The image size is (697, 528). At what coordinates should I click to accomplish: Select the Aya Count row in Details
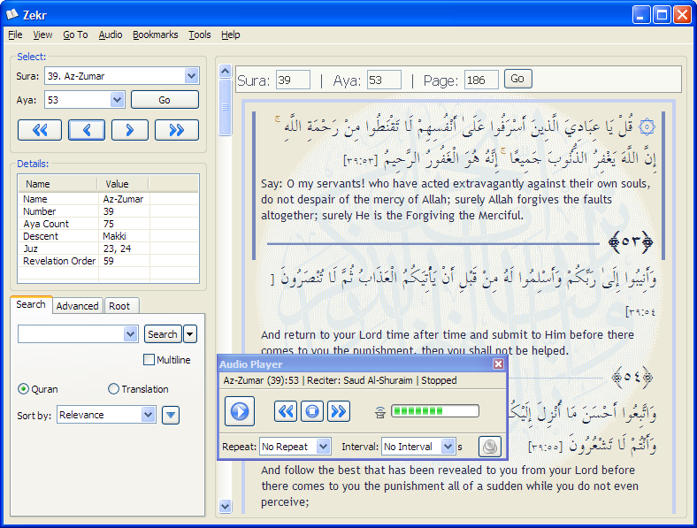click(x=108, y=224)
